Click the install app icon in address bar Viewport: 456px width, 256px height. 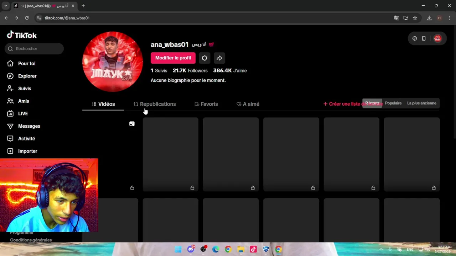pos(406,18)
